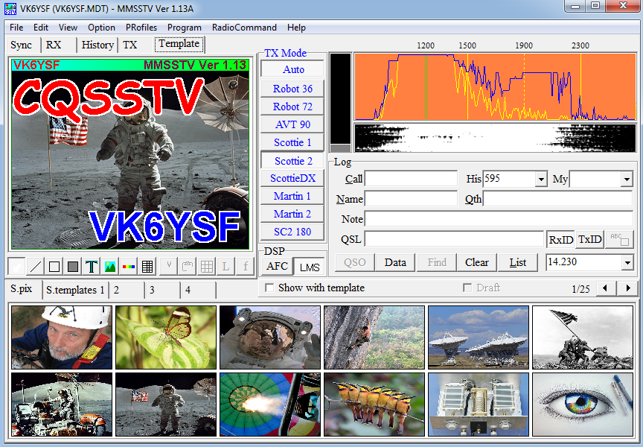Select Auto TX mode
The image size is (643, 447).
(x=293, y=69)
